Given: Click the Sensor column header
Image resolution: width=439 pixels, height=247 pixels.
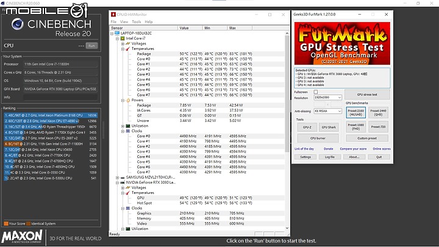Looking at the screenshot, I should [143, 28].
